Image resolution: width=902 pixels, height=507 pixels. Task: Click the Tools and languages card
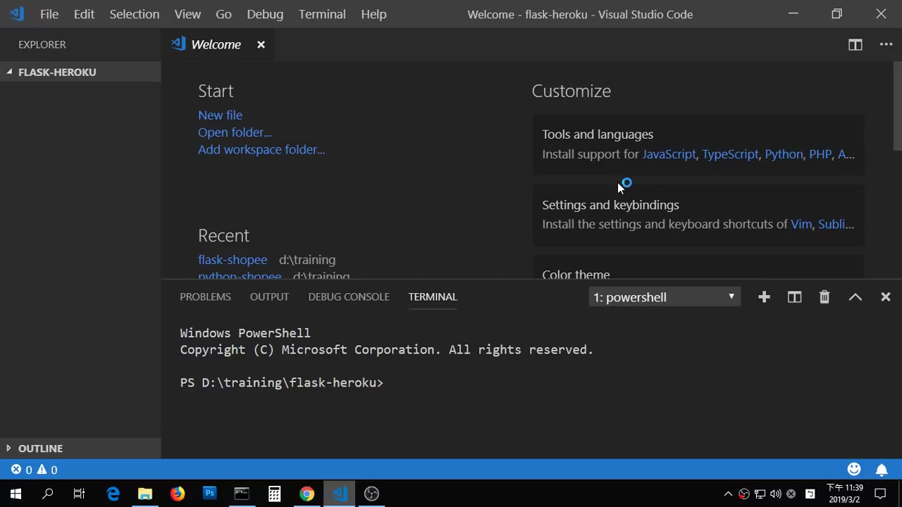pyautogui.click(x=698, y=144)
